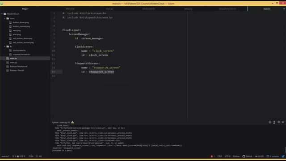Open the Git panel from status bar
The image size is (286, 161).
259,156
